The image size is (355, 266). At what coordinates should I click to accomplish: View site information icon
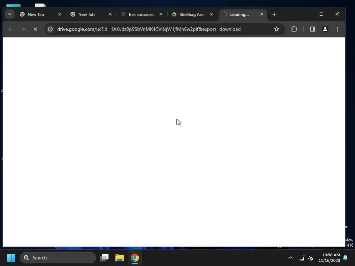[x=50, y=29]
